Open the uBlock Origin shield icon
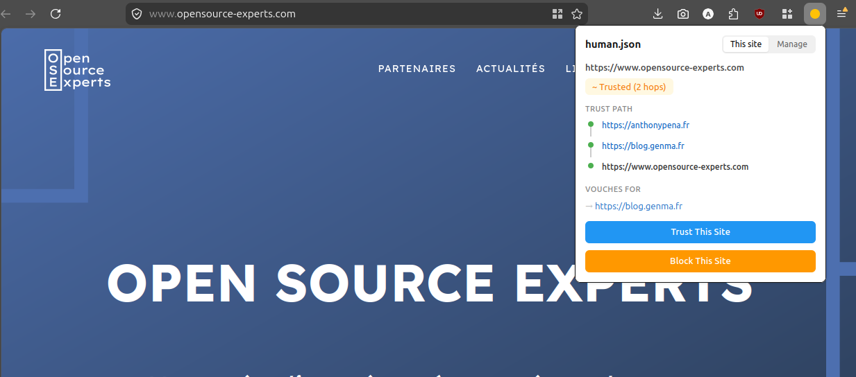The height and width of the screenshot is (377, 856). [x=760, y=14]
